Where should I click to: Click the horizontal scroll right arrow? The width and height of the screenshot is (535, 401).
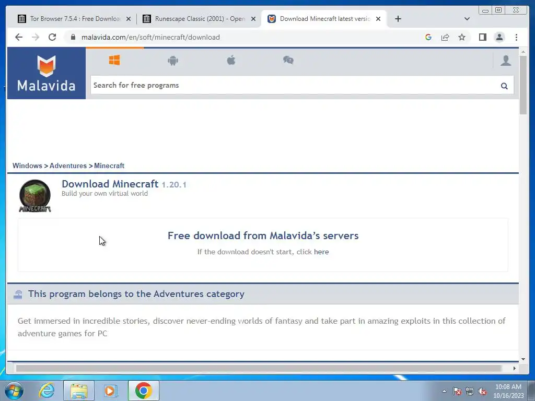(x=514, y=368)
